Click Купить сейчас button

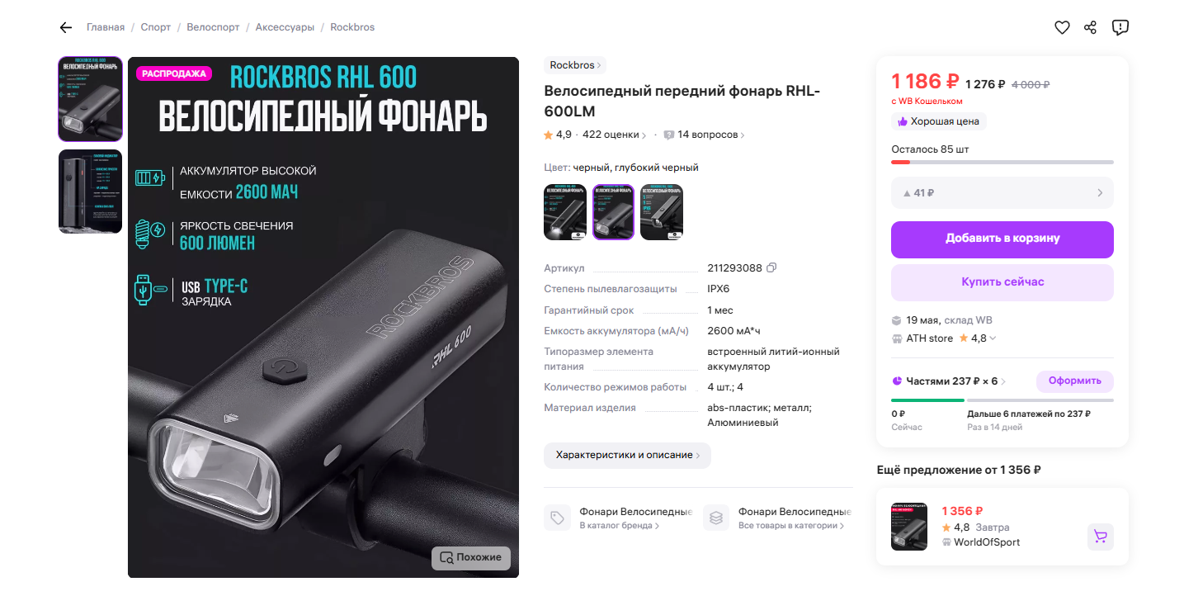coord(1002,282)
